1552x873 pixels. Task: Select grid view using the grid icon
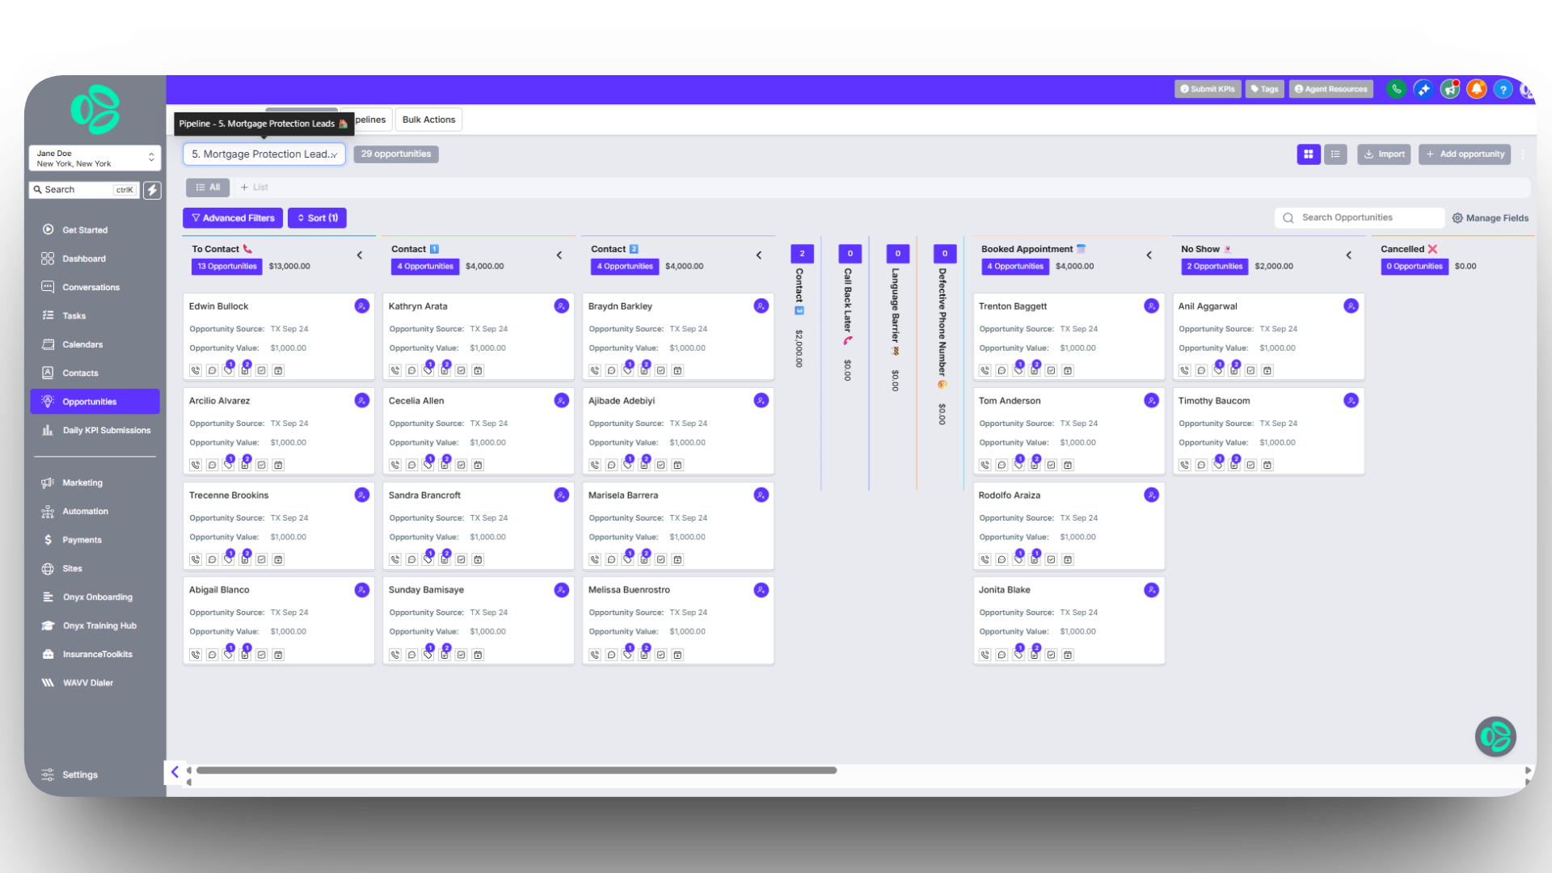pos(1309,154)
